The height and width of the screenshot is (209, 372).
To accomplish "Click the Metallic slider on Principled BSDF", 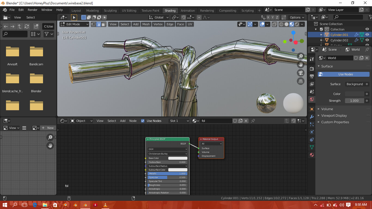I will coord(167,174).
